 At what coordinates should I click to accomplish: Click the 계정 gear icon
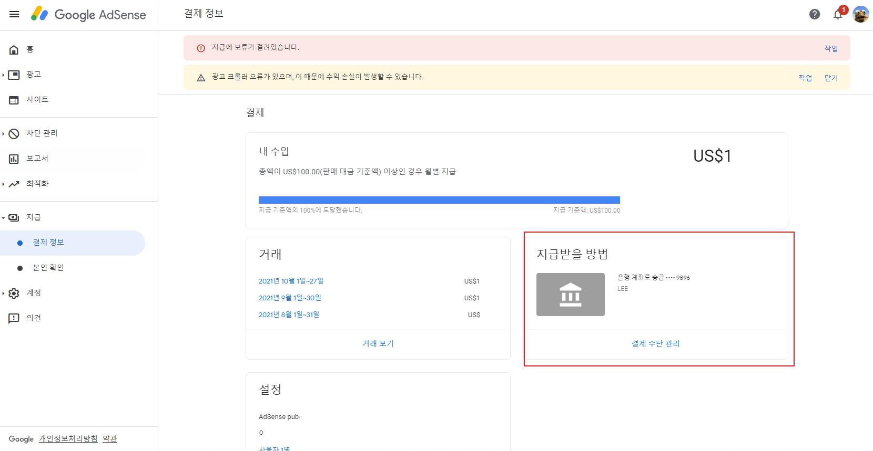pos(14,293)
